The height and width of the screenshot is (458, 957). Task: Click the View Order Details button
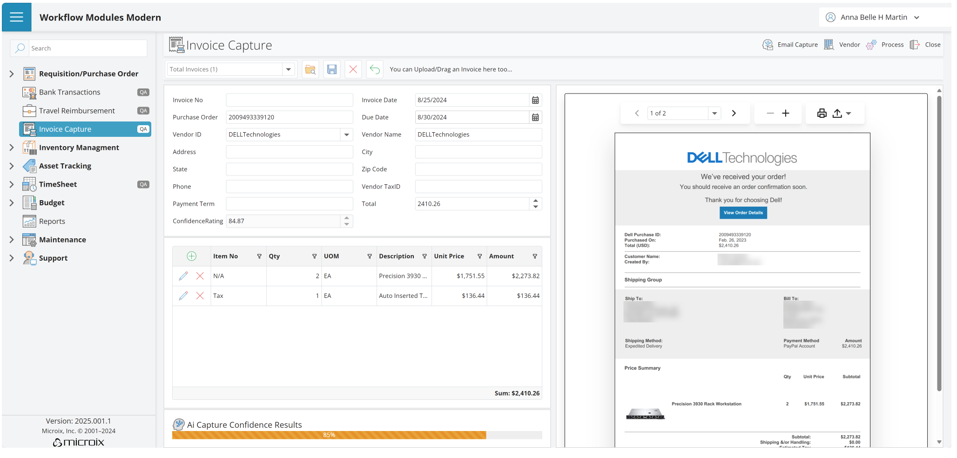(x=743, y=213)
